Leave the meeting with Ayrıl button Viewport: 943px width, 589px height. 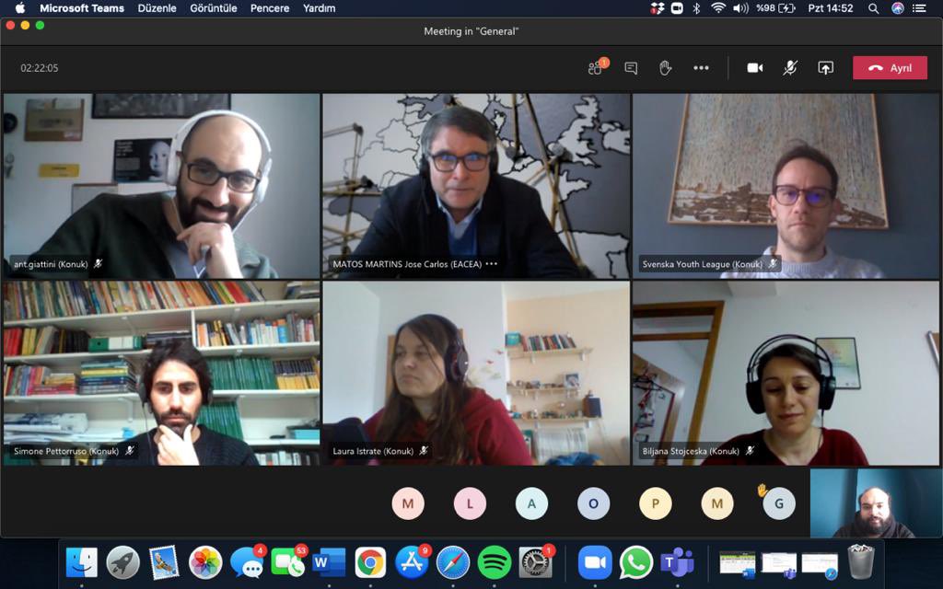click(891, 68)
